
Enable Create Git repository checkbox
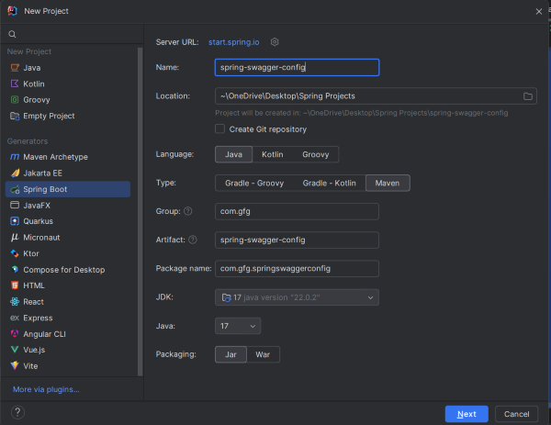(220, 129)
